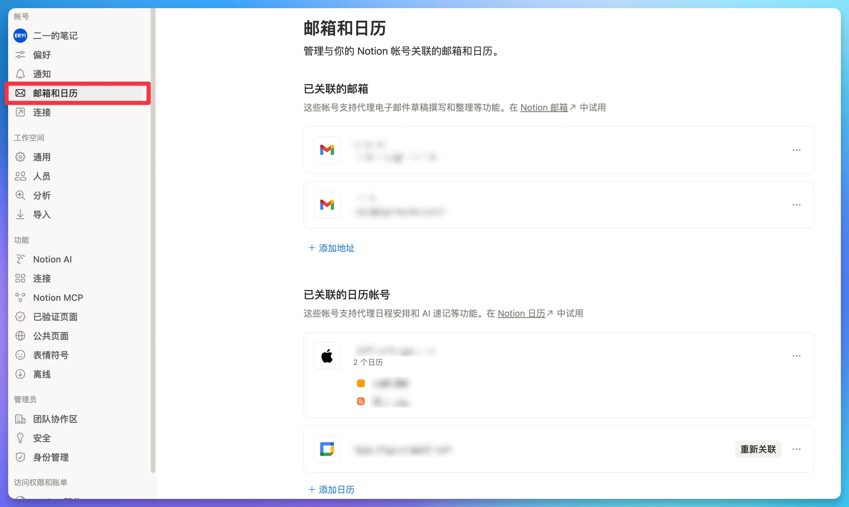Select the Apple calendar account icon
This screenshot has height=507, width=849.
tap(327, 356)
